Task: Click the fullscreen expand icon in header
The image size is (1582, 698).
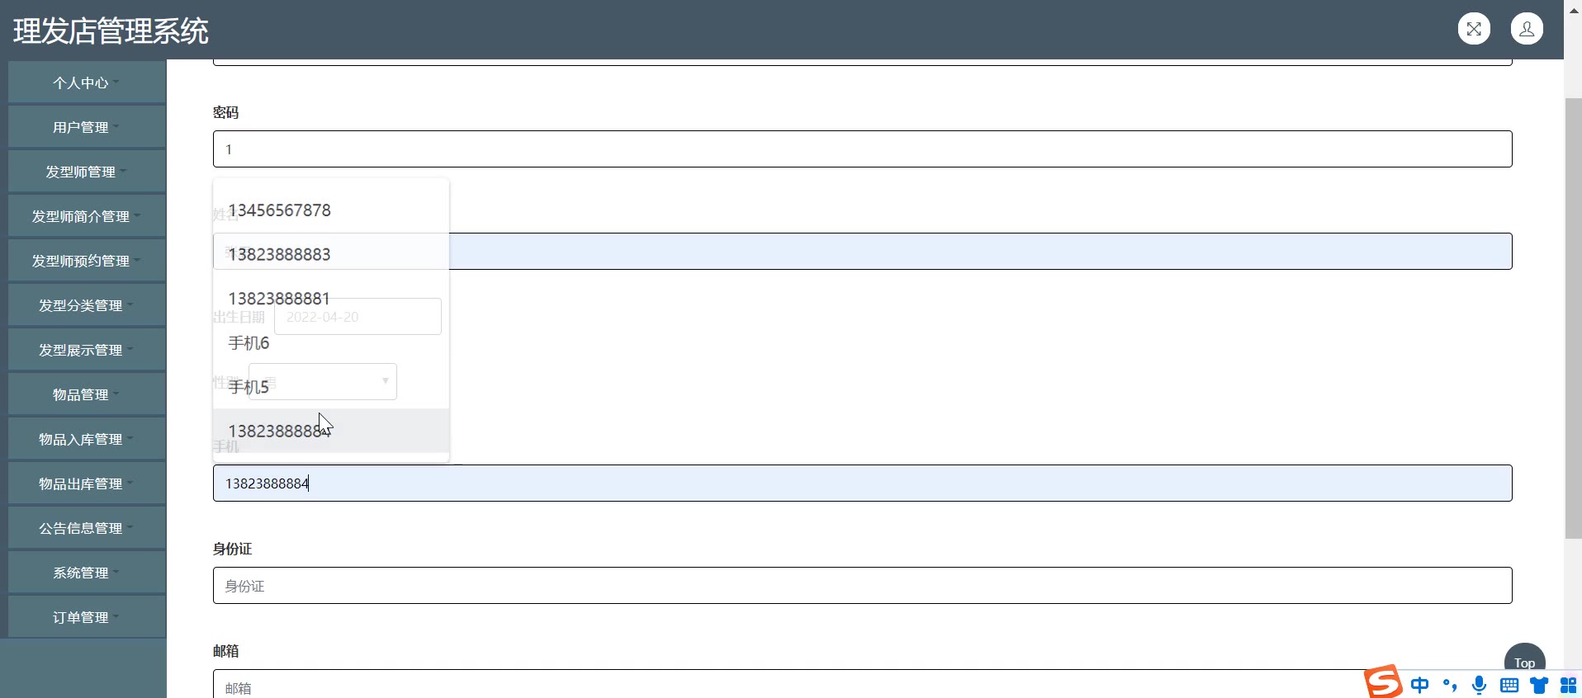Action: 1474,29
